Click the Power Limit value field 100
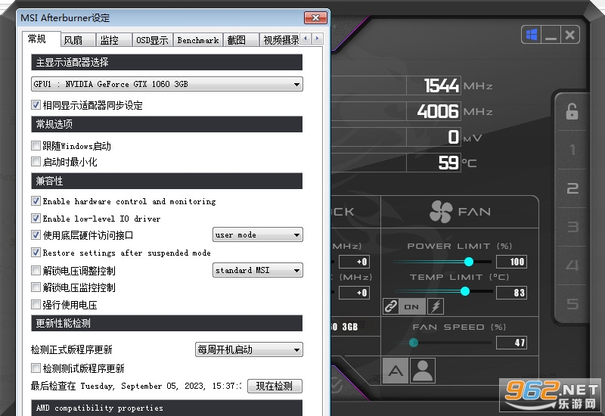The width and height of the screenshot is (605, 416). [511, 262]
